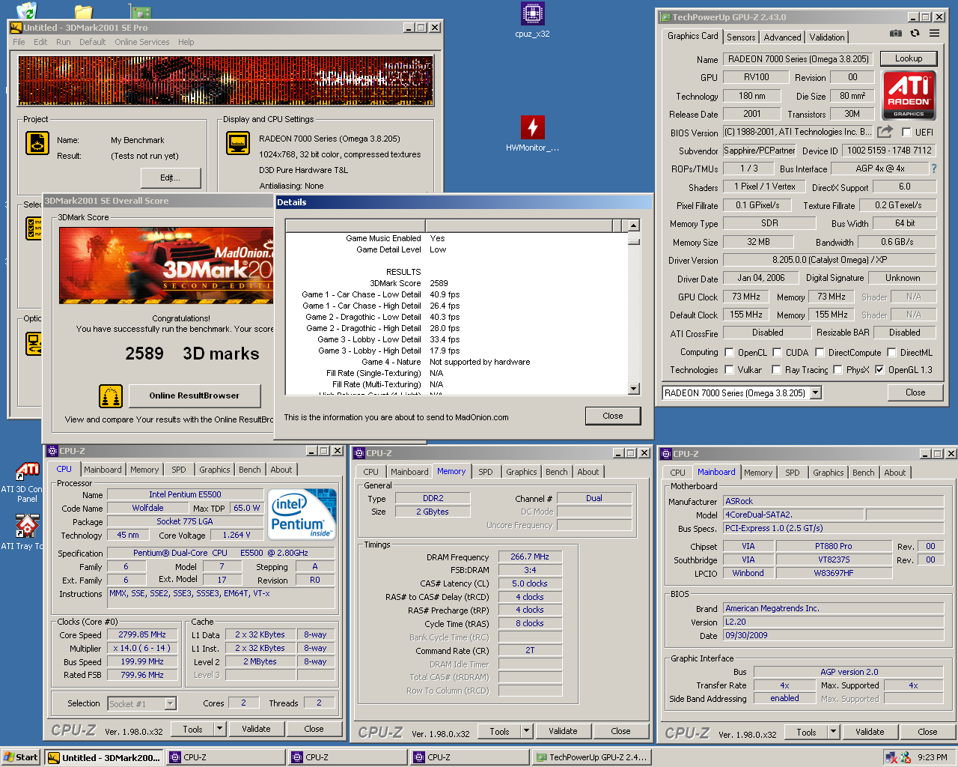Click the GPU-Z title bar app icon
This screenshot has height=767, width=958.
[665, 17]
